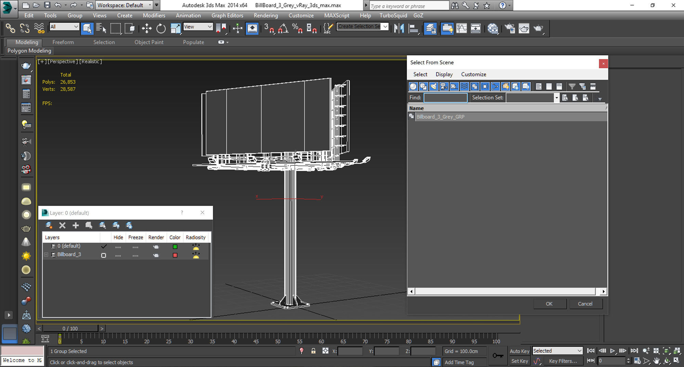Screen dimensions: 684x367
Task: Toggle Display Lights filter in Select From Scene
Action: (434, 86)
